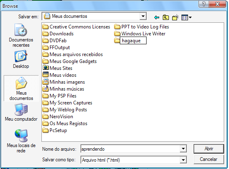Select the NeroVision folder icon
The height and width of the screenshot is (169, 229).
tap(45, 117)
